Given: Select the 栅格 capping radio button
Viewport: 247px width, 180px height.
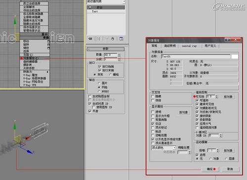Looking at the screenshot, I should click(111, 75).
